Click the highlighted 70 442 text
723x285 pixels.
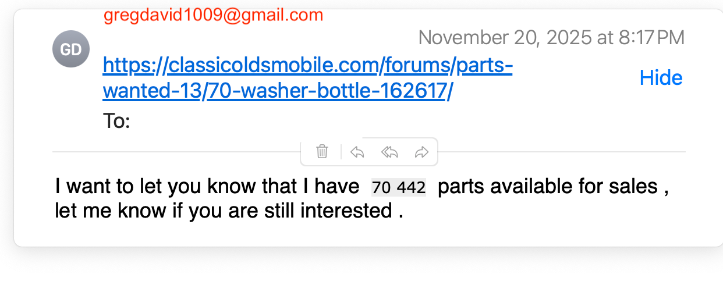399,187
